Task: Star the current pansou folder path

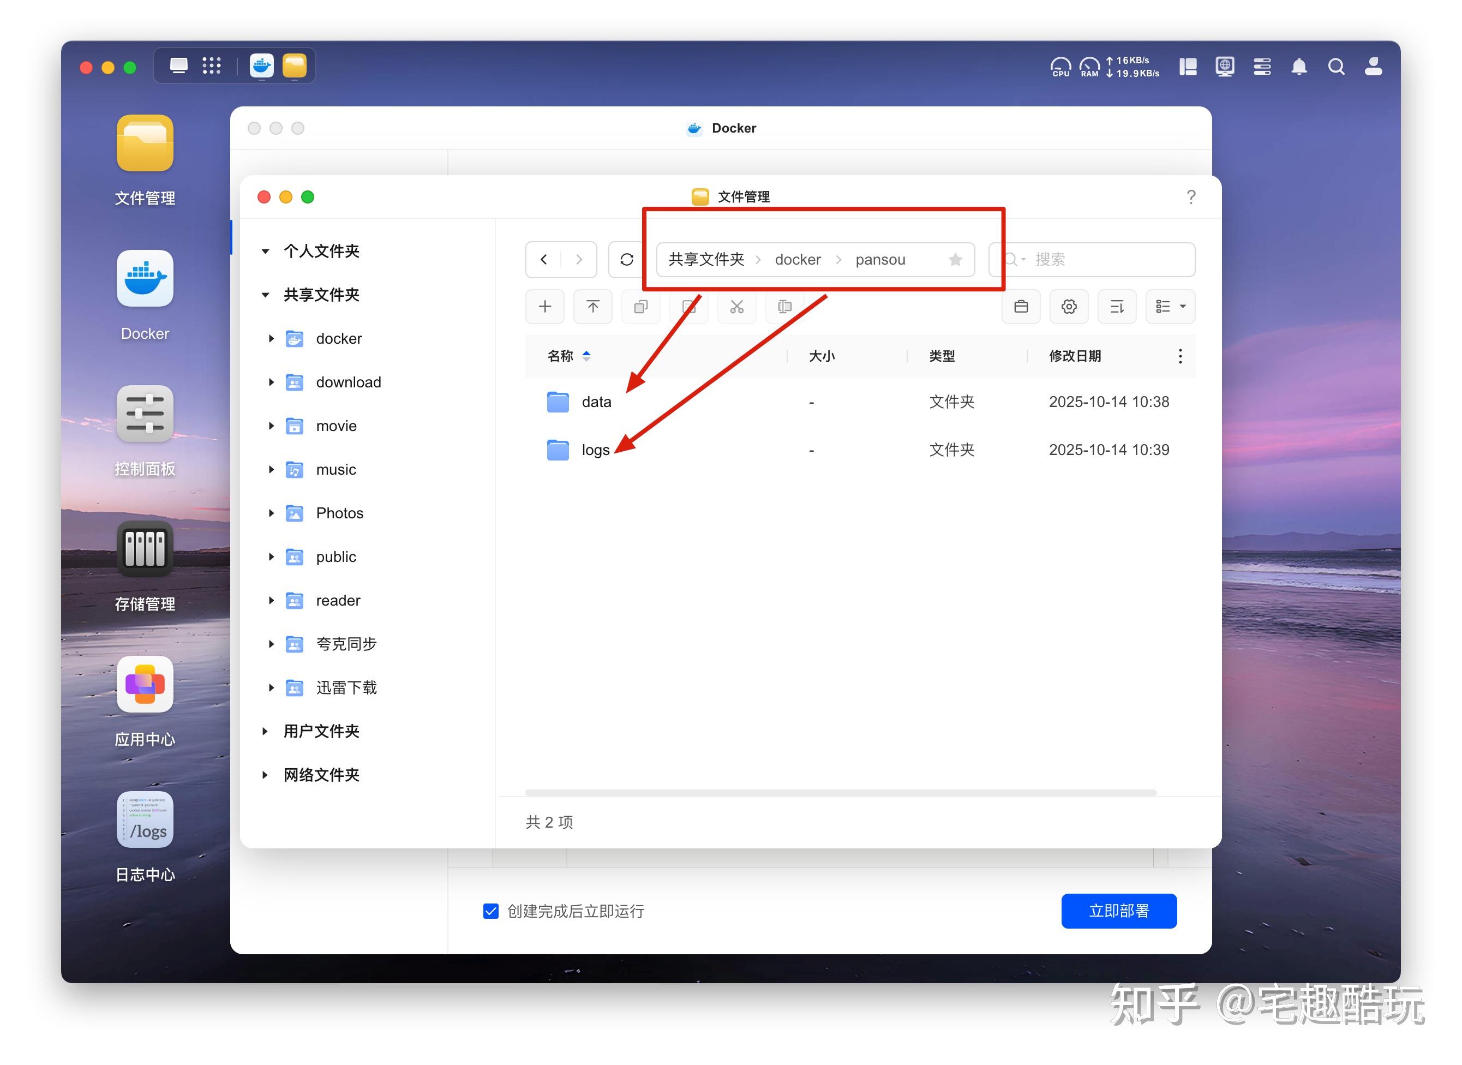Action: (955, 260)
